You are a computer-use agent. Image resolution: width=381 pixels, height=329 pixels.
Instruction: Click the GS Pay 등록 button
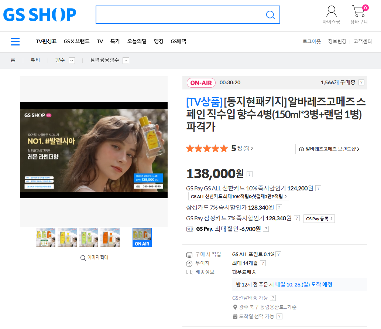click(319, 218)
